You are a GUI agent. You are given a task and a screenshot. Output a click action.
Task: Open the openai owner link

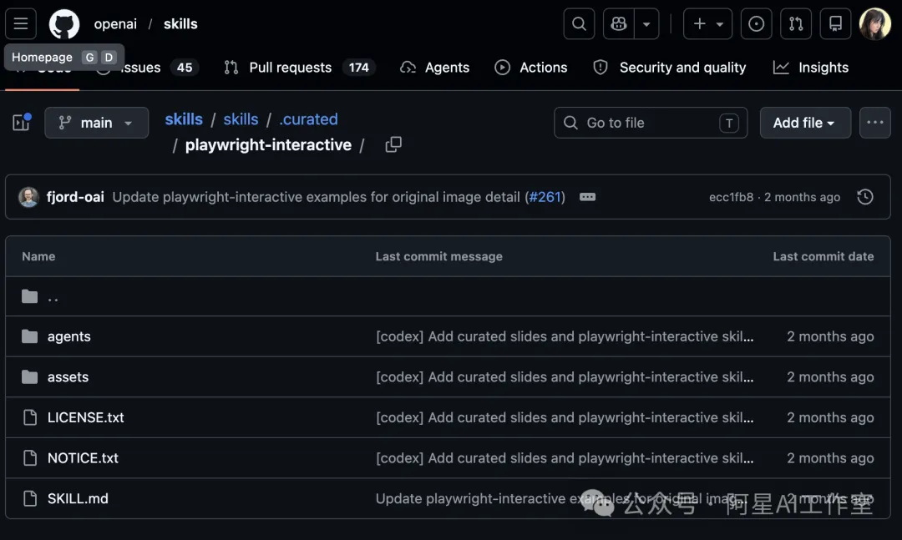[x=115, y=23]
